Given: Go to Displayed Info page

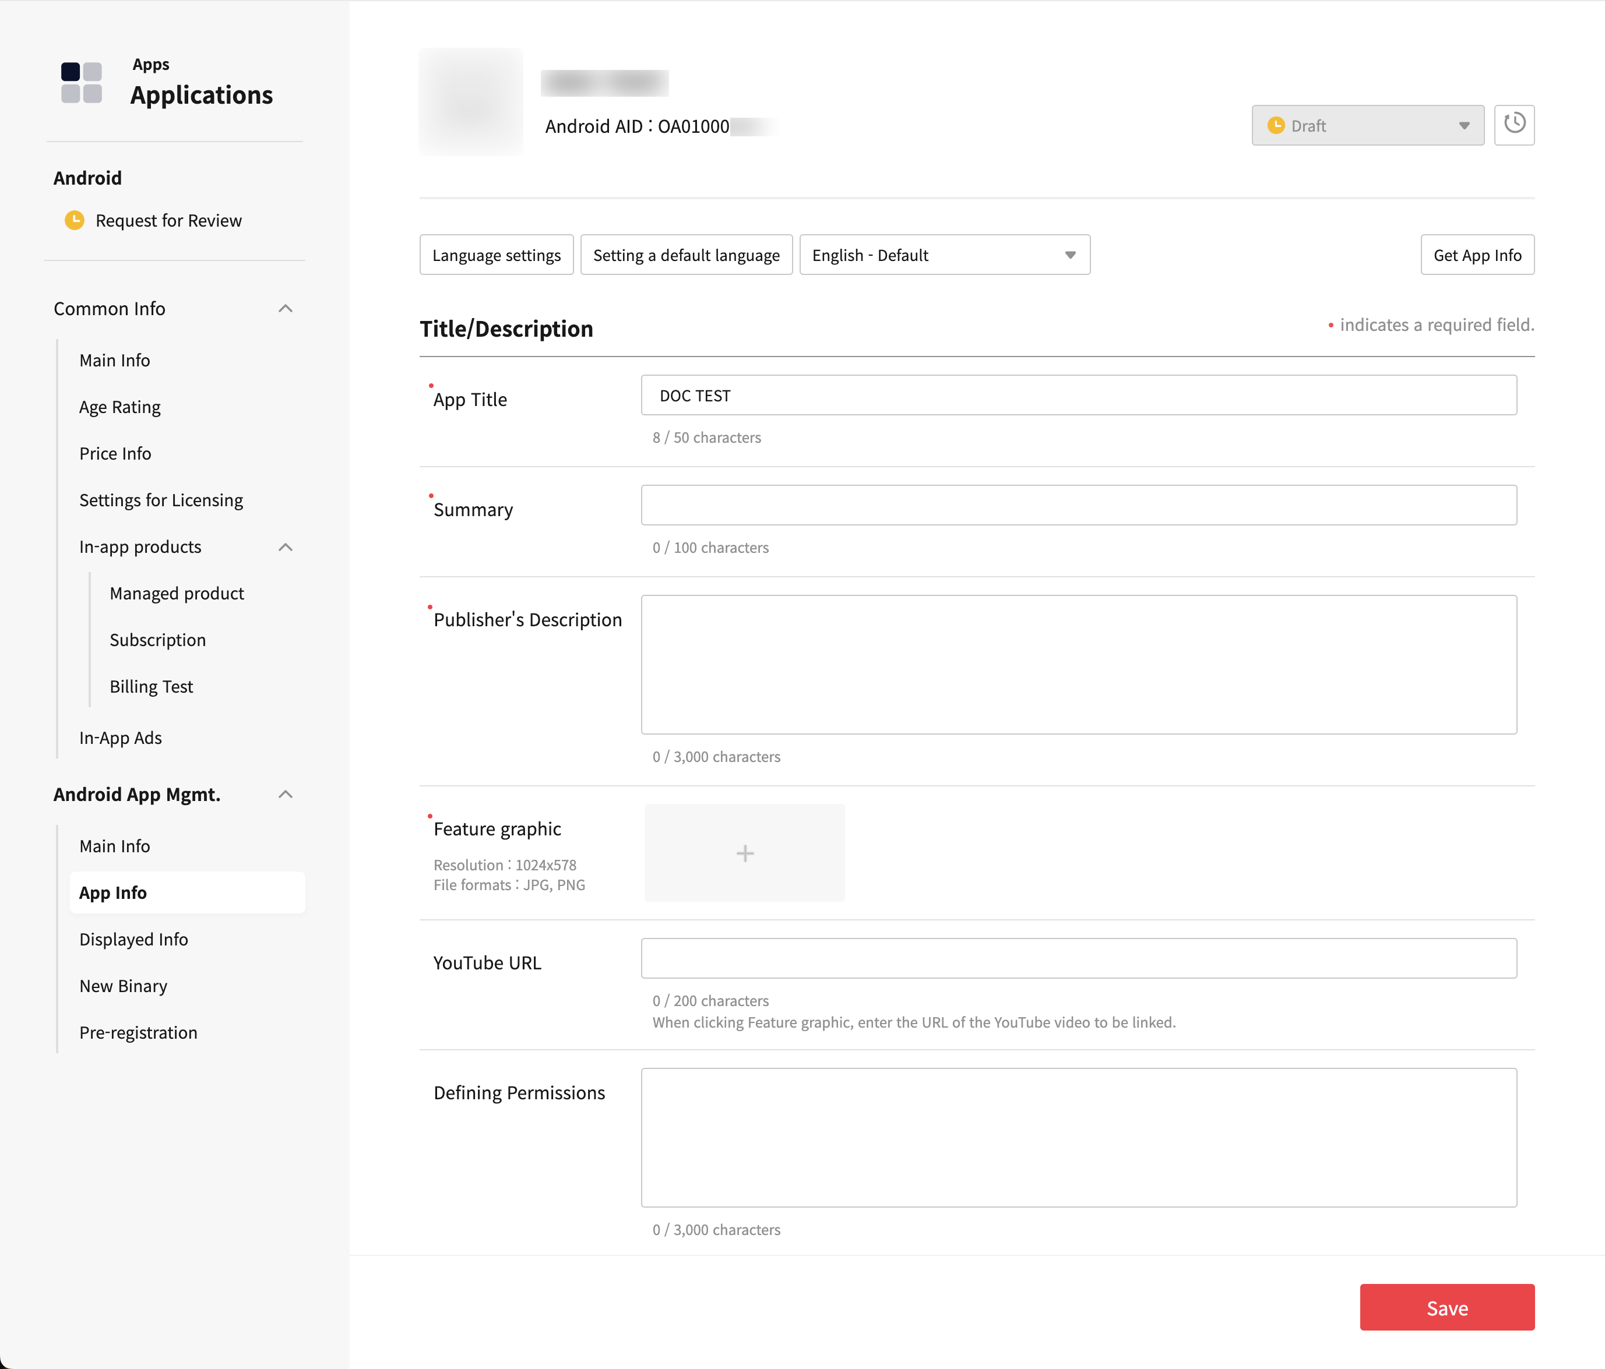Looking at the screenshot, I should pos(133,939).
